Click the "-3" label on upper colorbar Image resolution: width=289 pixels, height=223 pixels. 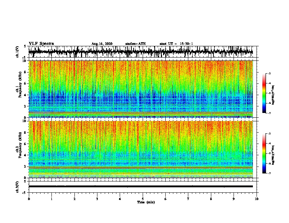click(269, 74)
